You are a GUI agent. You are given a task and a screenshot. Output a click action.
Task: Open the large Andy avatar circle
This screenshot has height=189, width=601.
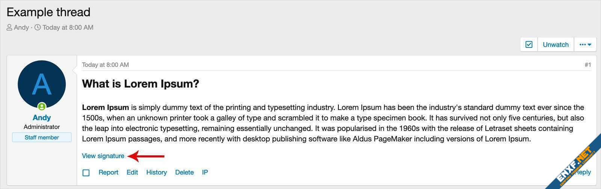click(x=42, y=84)
